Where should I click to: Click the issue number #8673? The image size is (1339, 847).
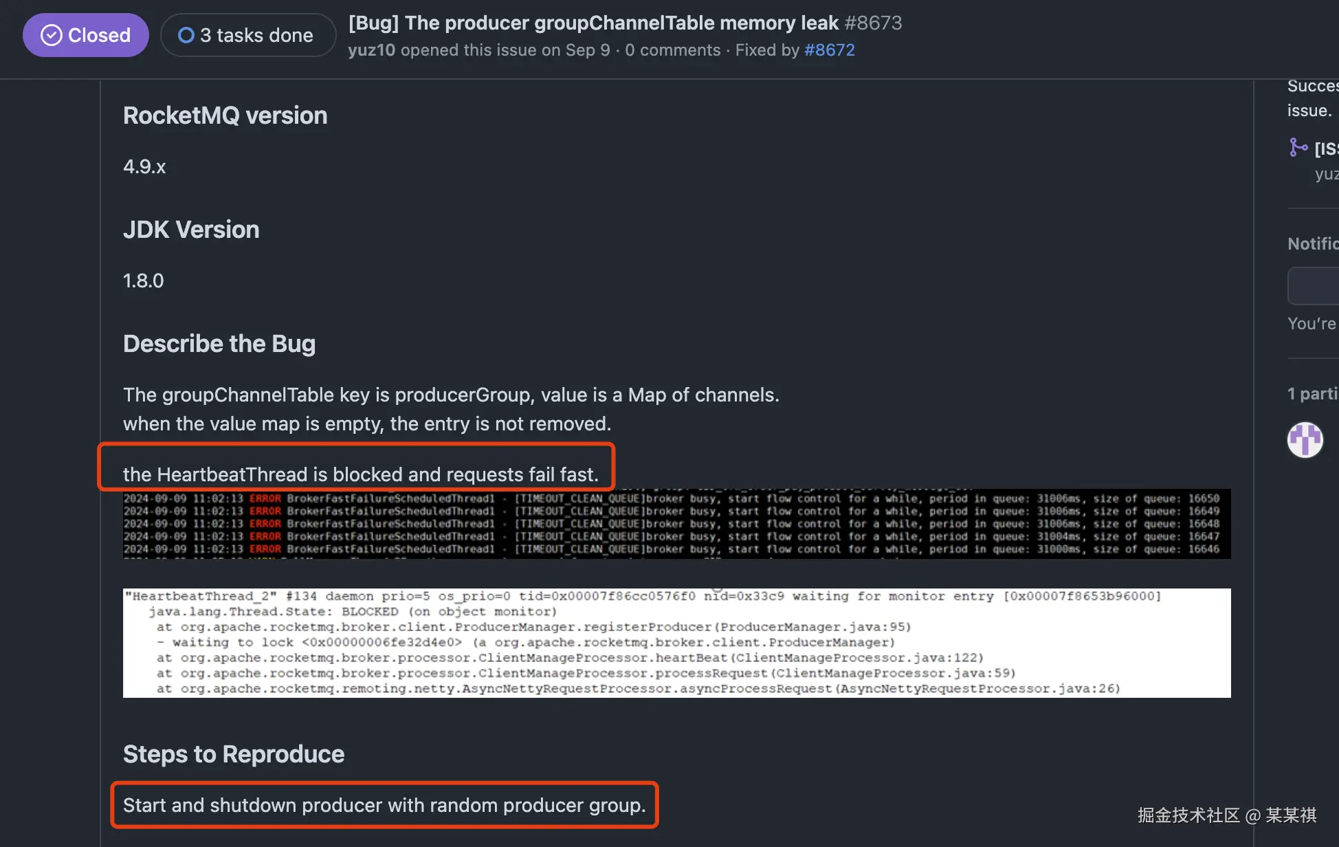[x=873, y=23]
